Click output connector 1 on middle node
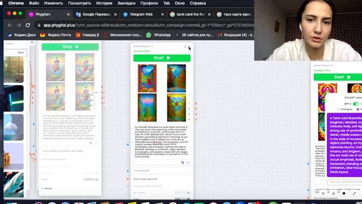The image size is (362, 204). (196, 103)
